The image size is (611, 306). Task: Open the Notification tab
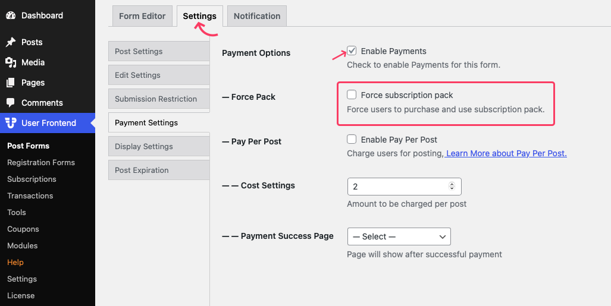click(x=257, y=16)
